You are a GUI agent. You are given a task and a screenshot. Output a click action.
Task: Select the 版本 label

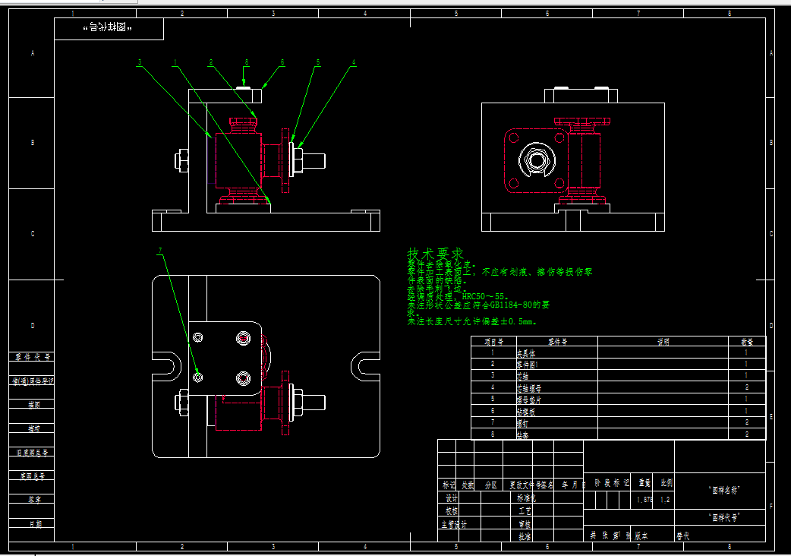coord(641,535)
